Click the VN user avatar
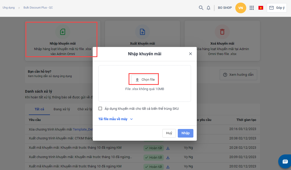This screenshot has height=170, width=291. click(x=241, y=8)
